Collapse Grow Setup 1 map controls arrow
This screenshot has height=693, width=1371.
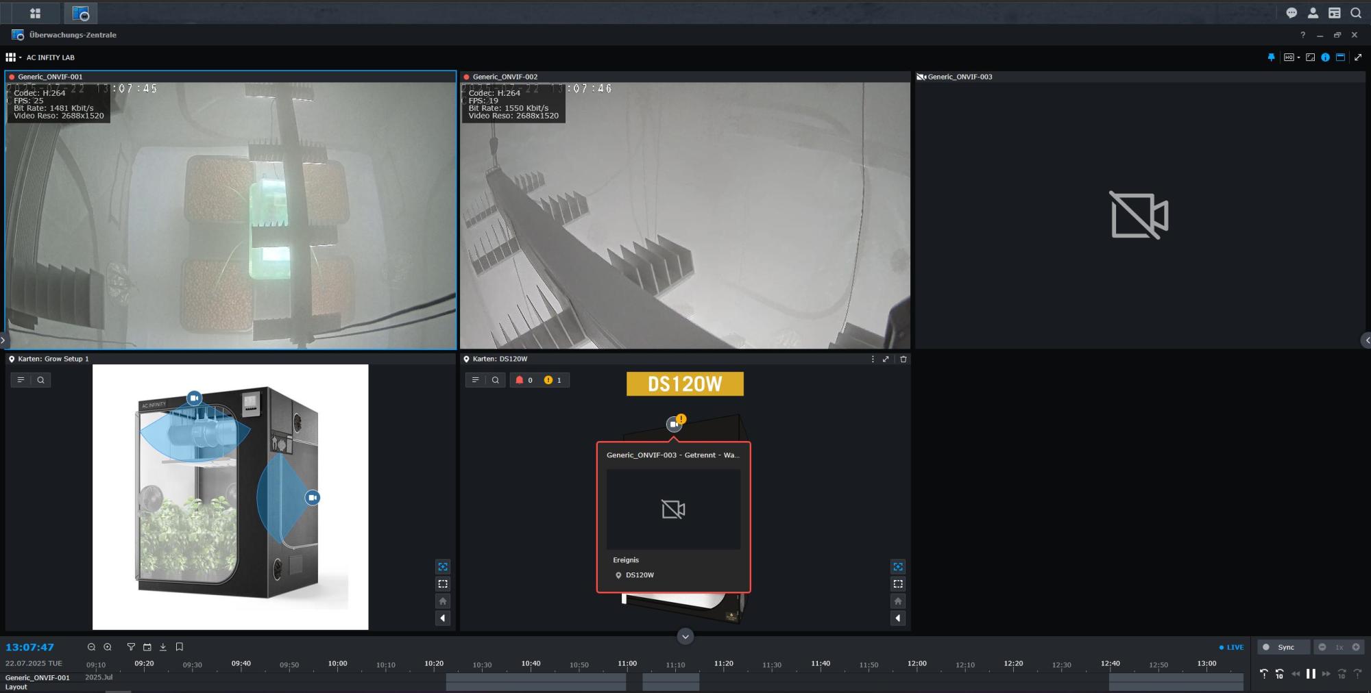(x=443, y=618)
